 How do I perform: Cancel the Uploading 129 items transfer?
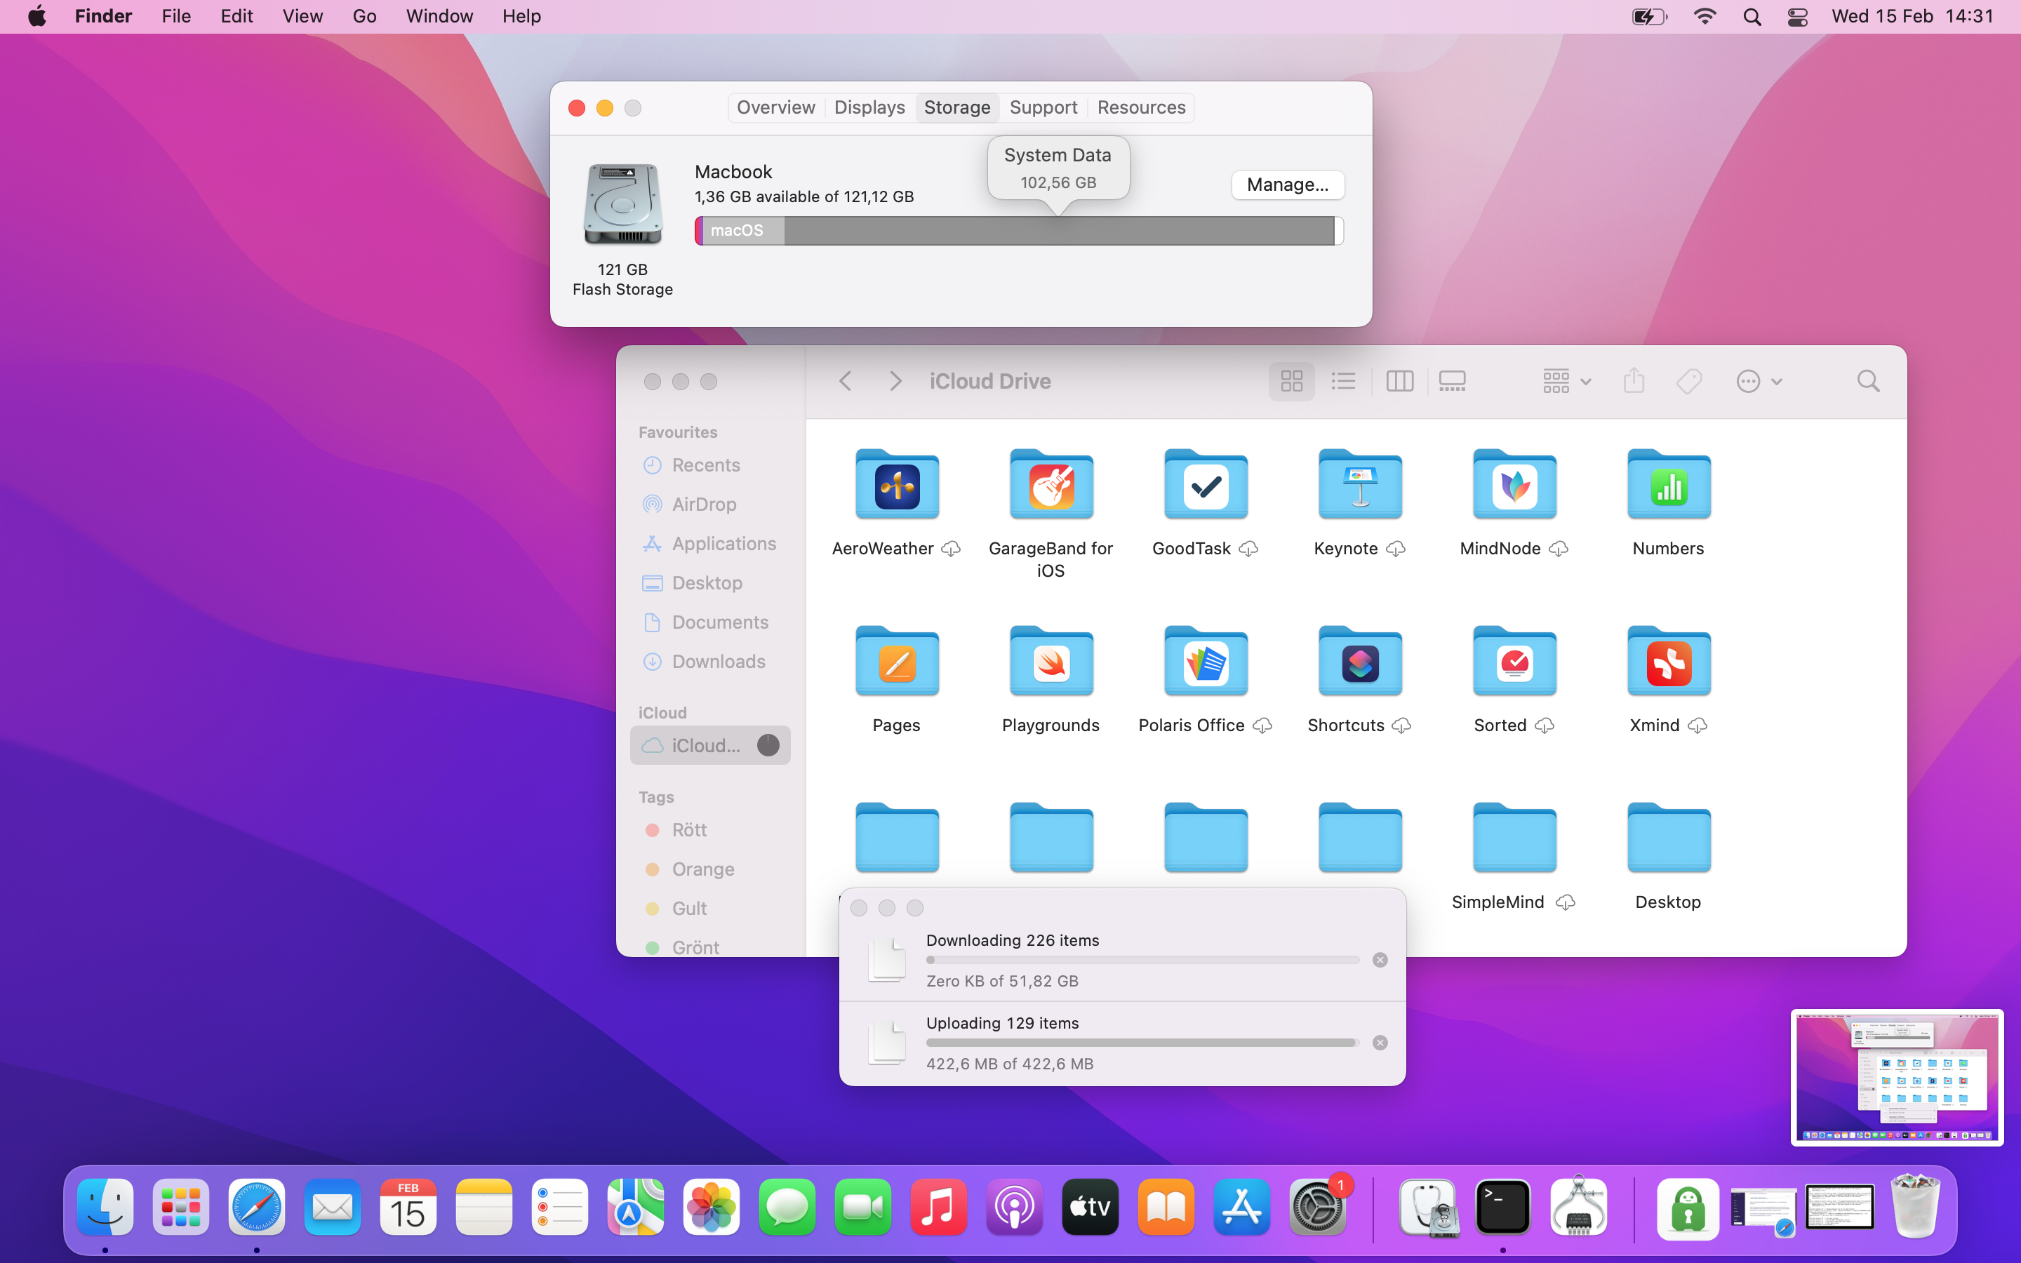pyautogui.click(x=1380, y=1043)
